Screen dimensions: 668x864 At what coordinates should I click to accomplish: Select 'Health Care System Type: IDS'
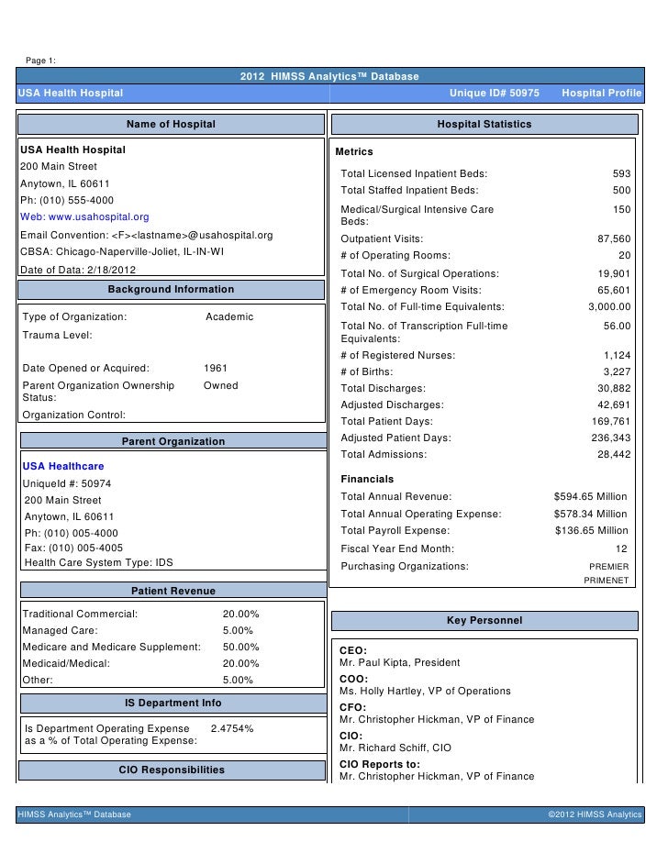[99, 562]
